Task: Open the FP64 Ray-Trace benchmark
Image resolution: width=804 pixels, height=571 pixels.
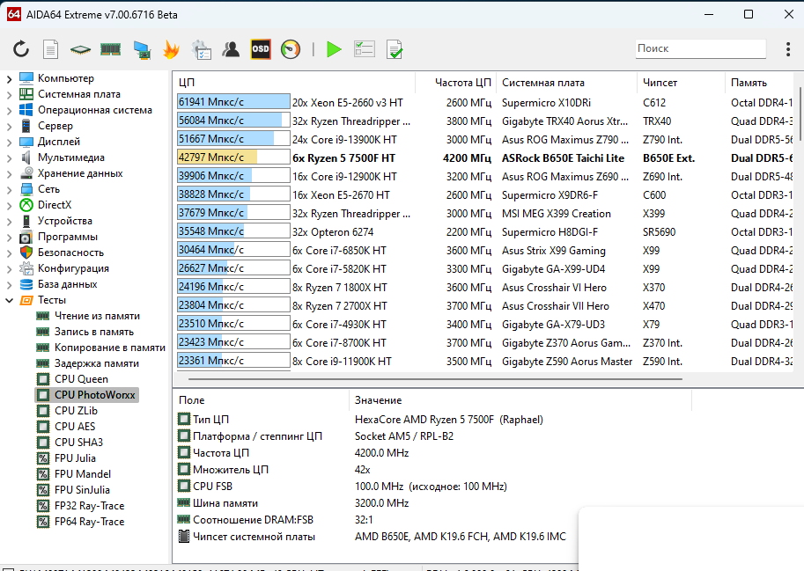Action: point(89,522)
